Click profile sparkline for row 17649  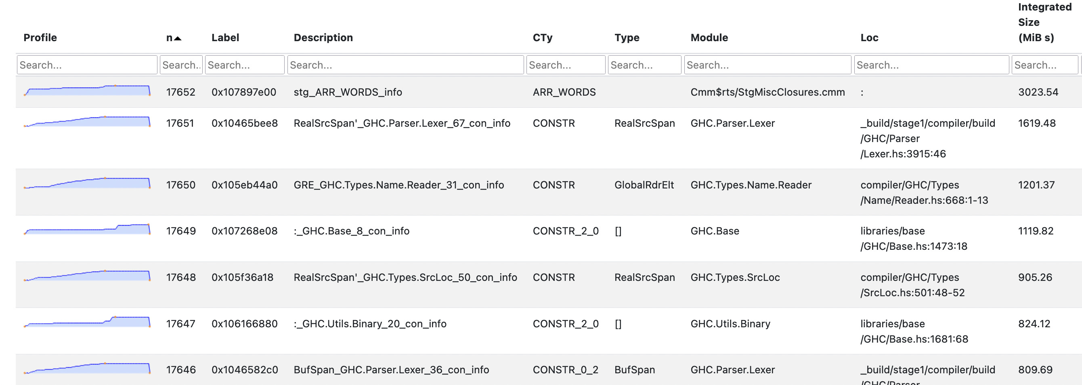point(87,230)
